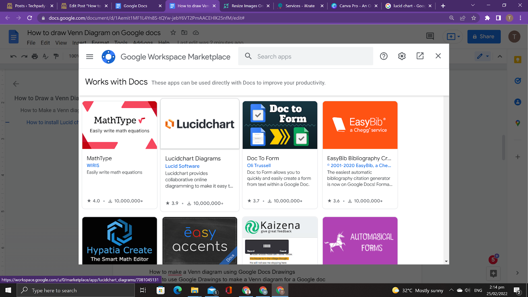Click the Search apps field
The height and width of the screenshot is (297, 528).
tap(306, 56)
